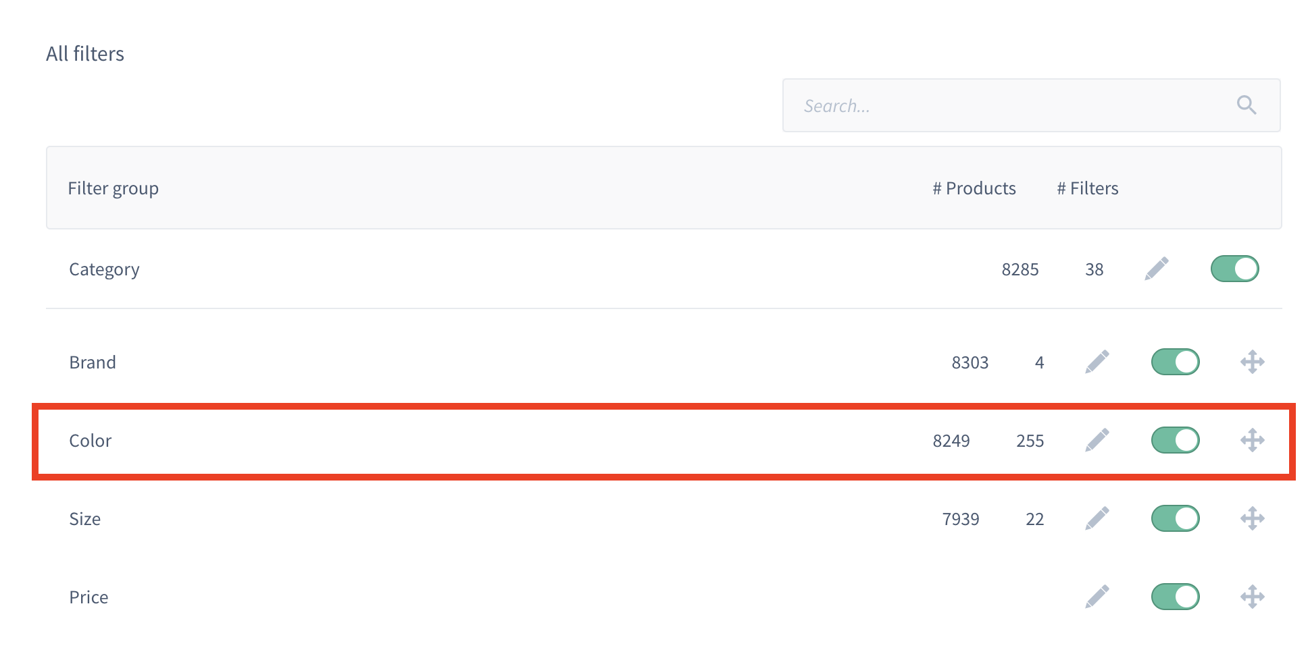Select the Color filter group name
This screenshot has width=1308, height=656.
(x=90, y=441)
